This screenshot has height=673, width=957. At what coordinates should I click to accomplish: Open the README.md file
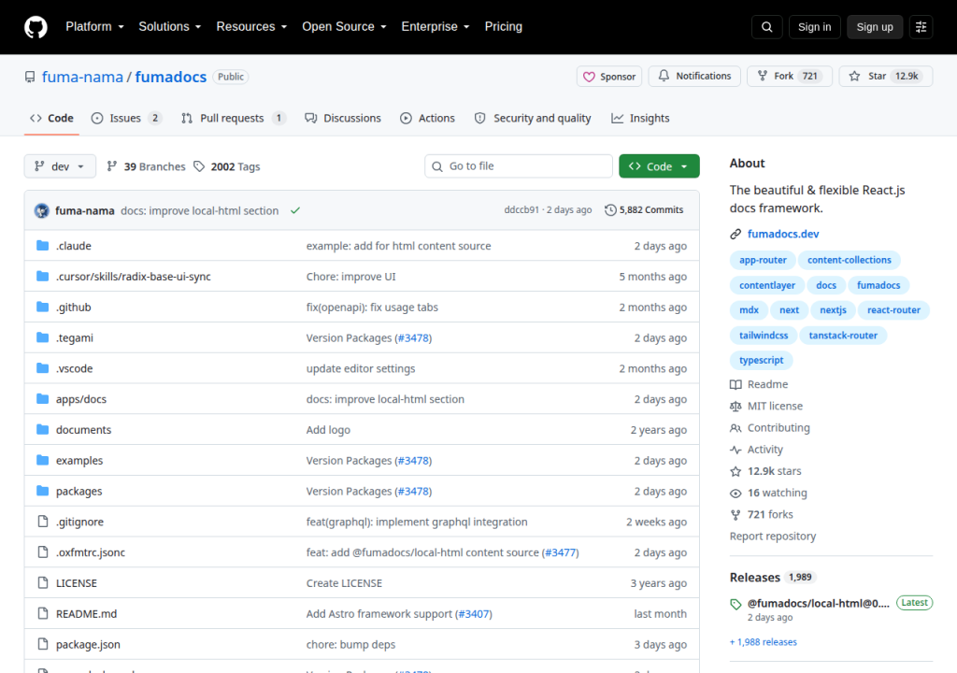tap(86, 614)
